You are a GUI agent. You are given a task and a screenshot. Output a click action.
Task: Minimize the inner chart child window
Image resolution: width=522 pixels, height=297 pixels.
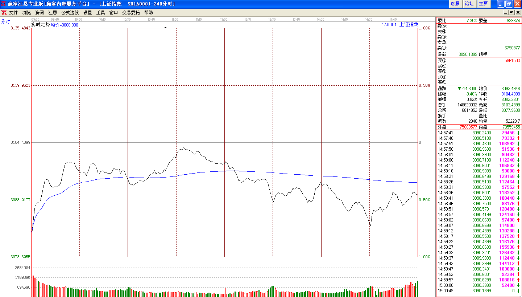point(506,12)
